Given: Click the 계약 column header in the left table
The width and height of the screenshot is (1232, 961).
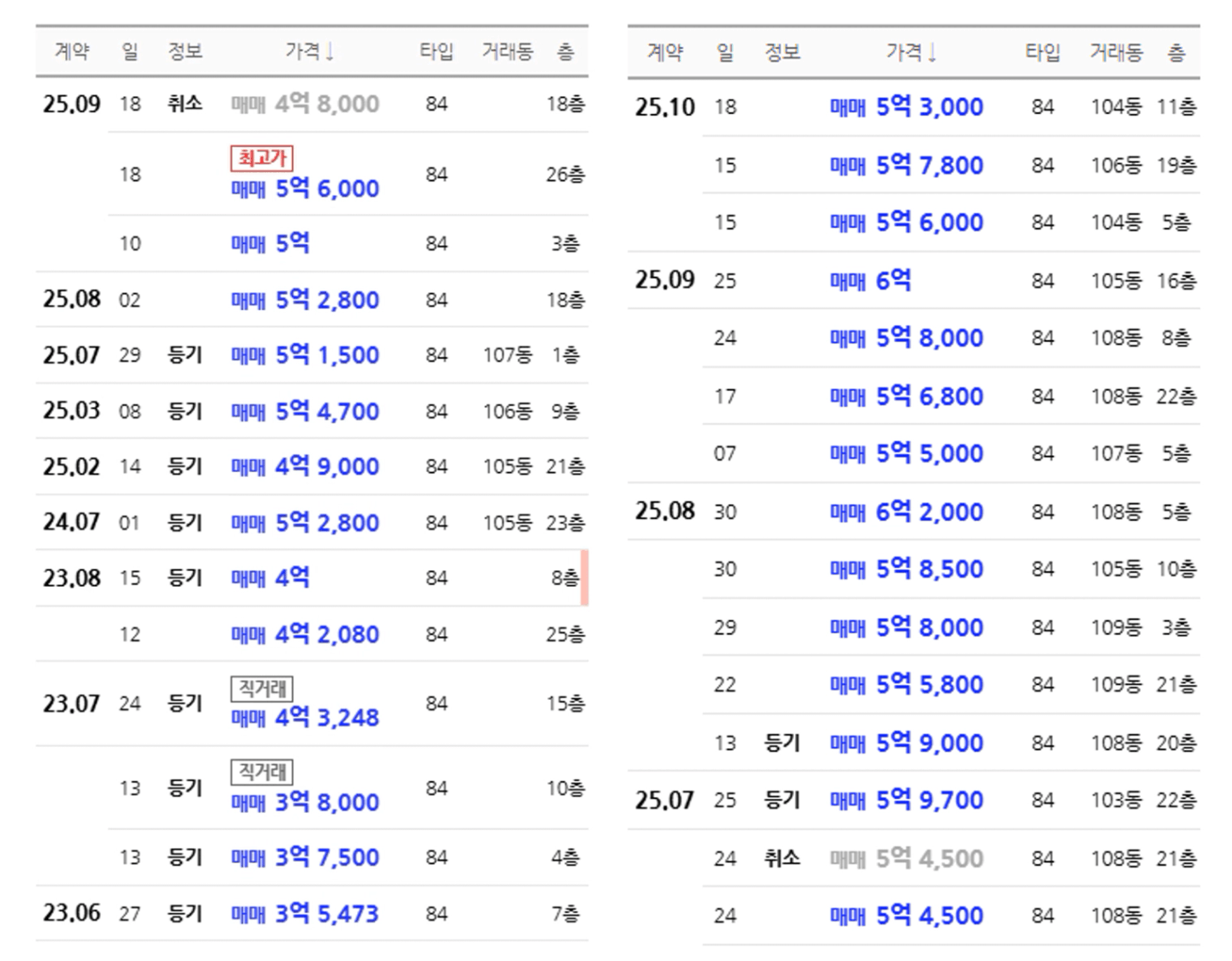Looking at the screenshot, I should 72,51.
